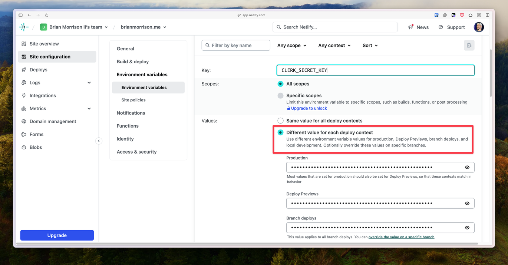This screenshot has width=508, height=265.
Task: Reveal the Deploy Previews value with eye icon
Action: 467,203
